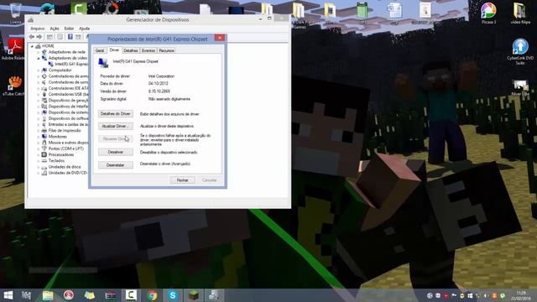Click the Filas de impressão printer icon
This screenshot has width=537, height=302.
44,131
